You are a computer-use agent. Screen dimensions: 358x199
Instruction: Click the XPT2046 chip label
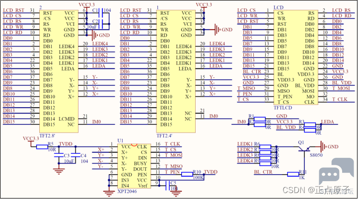(x=127, y=192)
